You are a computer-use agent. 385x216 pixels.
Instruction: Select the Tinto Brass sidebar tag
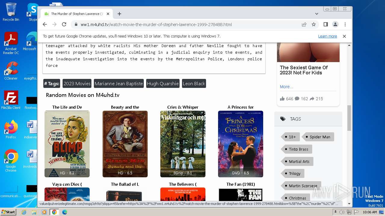297,149
